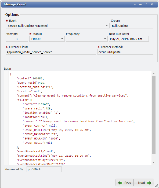Image resolution: width=159 pixels, height=188 pixels.
Task: Click the "eventBroadcastBy":null line
Action: point(36,152)
